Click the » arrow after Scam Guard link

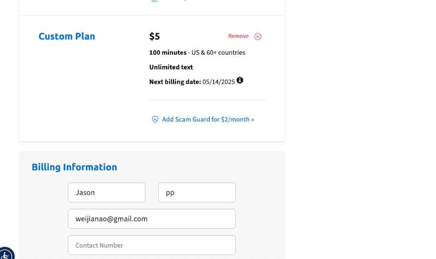tap(252, 119)
